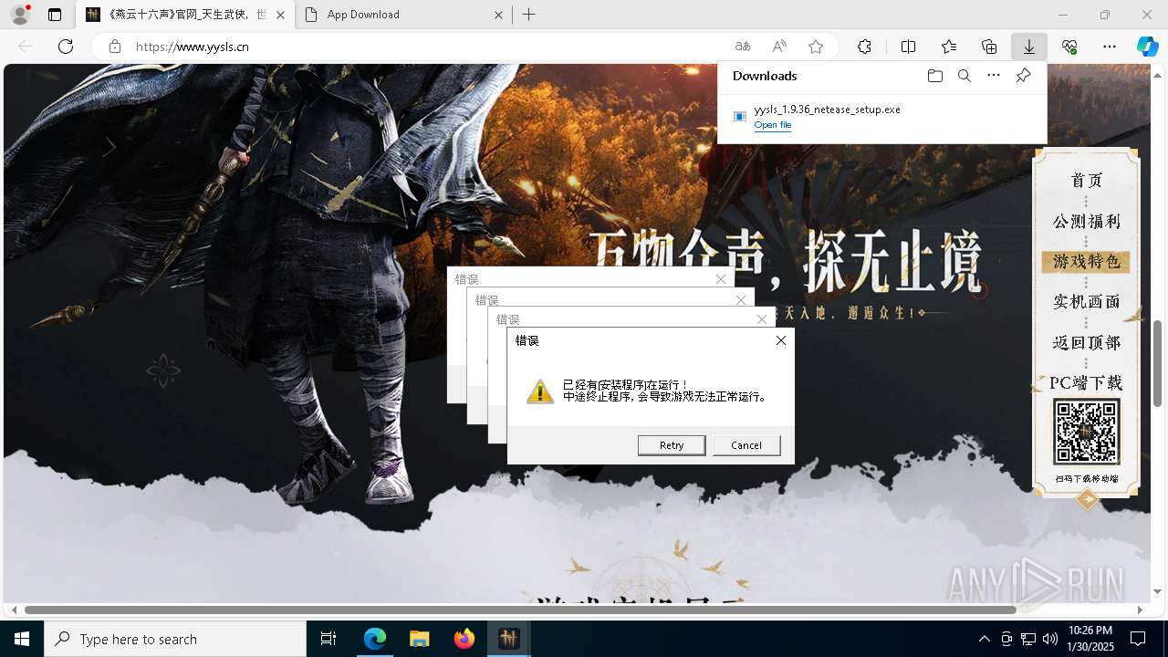Click the PC端下载 link
This screenshot has width=1168, height=657.
click(x=1086, y=383)
